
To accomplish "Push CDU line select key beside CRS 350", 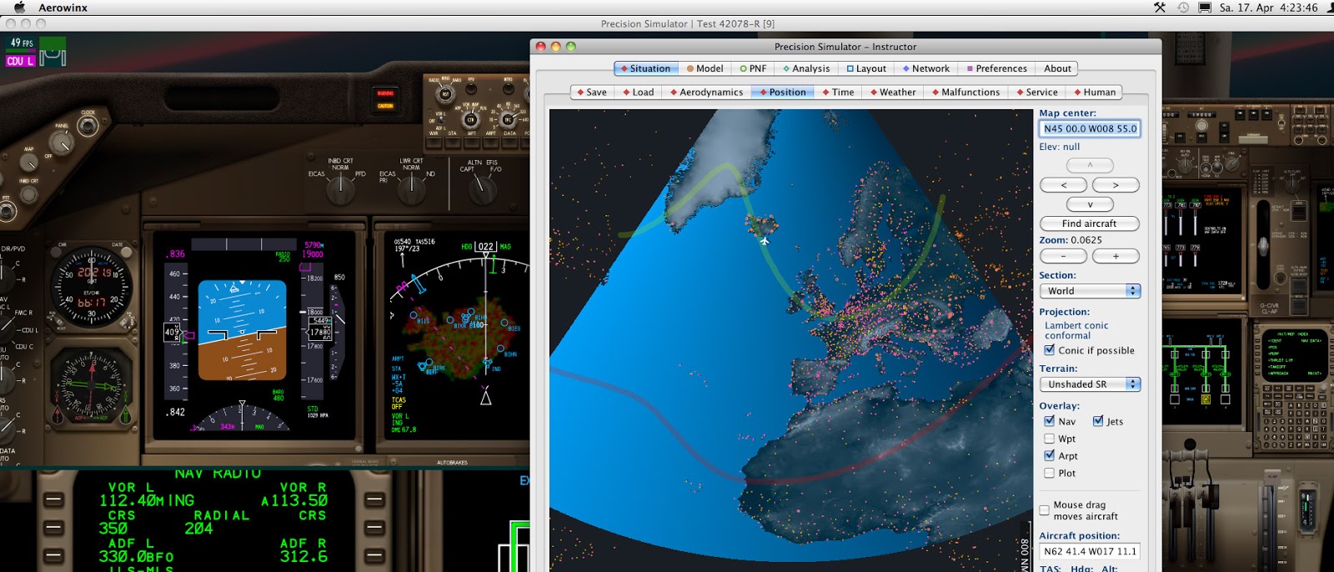I will (x=53, y=528).
